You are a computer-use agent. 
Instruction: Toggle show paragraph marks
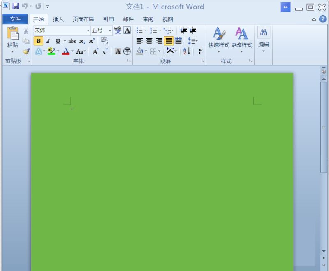[200, 51]
